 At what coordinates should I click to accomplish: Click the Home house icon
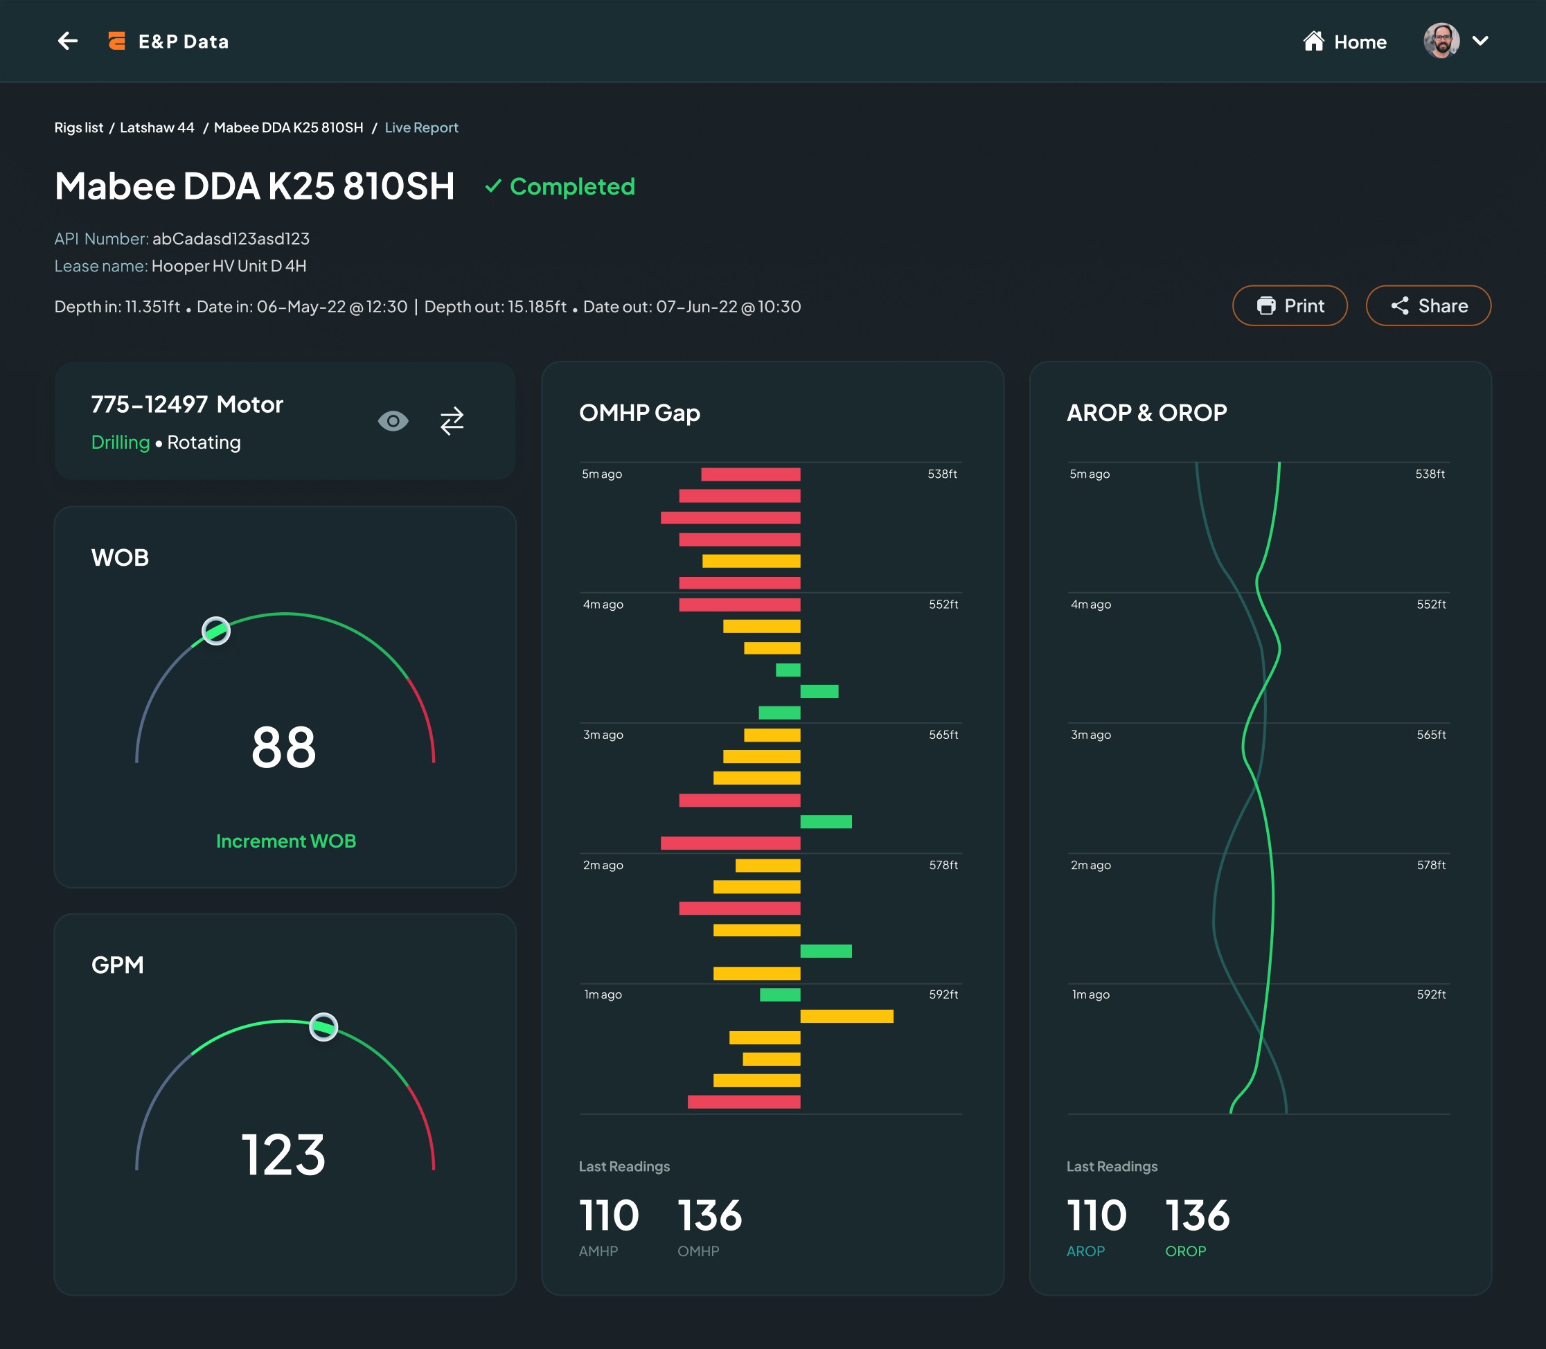coord(1313,41)
